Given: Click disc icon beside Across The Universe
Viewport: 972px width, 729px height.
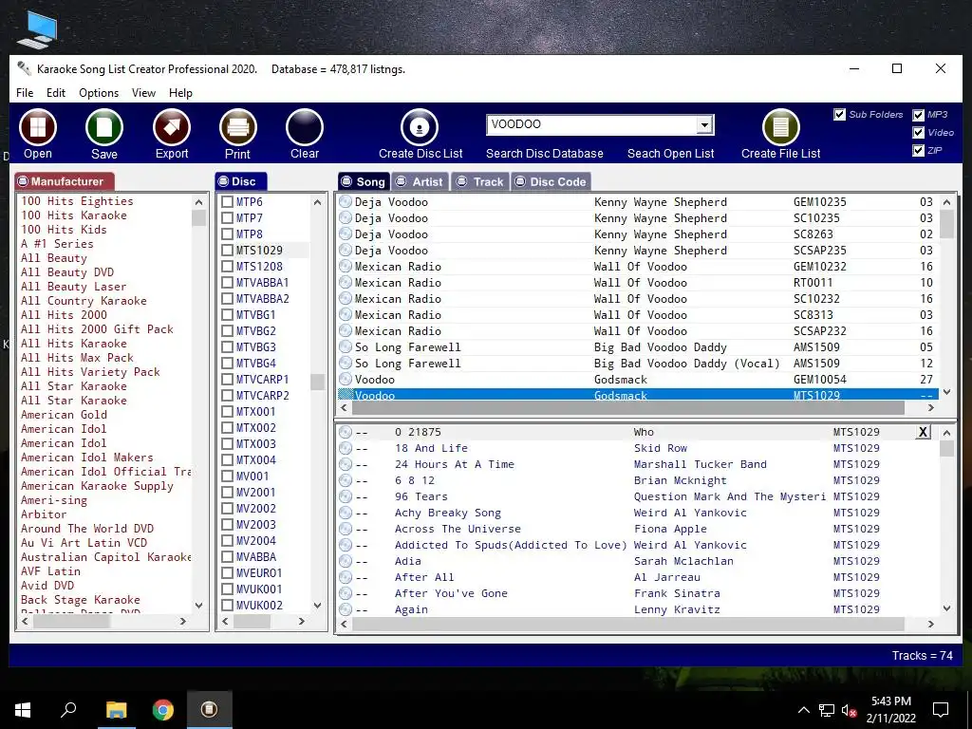Looking at the screenshot, I should (x=346, y=529).
